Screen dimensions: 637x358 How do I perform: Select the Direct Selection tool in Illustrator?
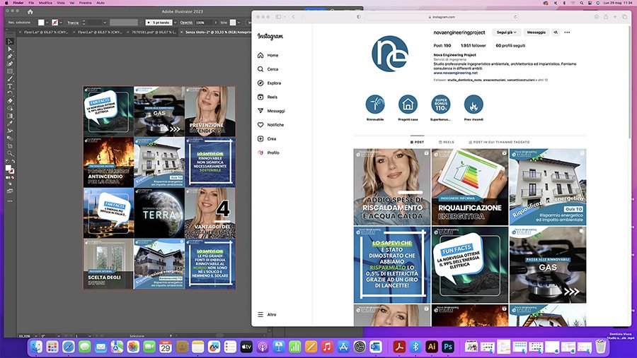point(10,49)
